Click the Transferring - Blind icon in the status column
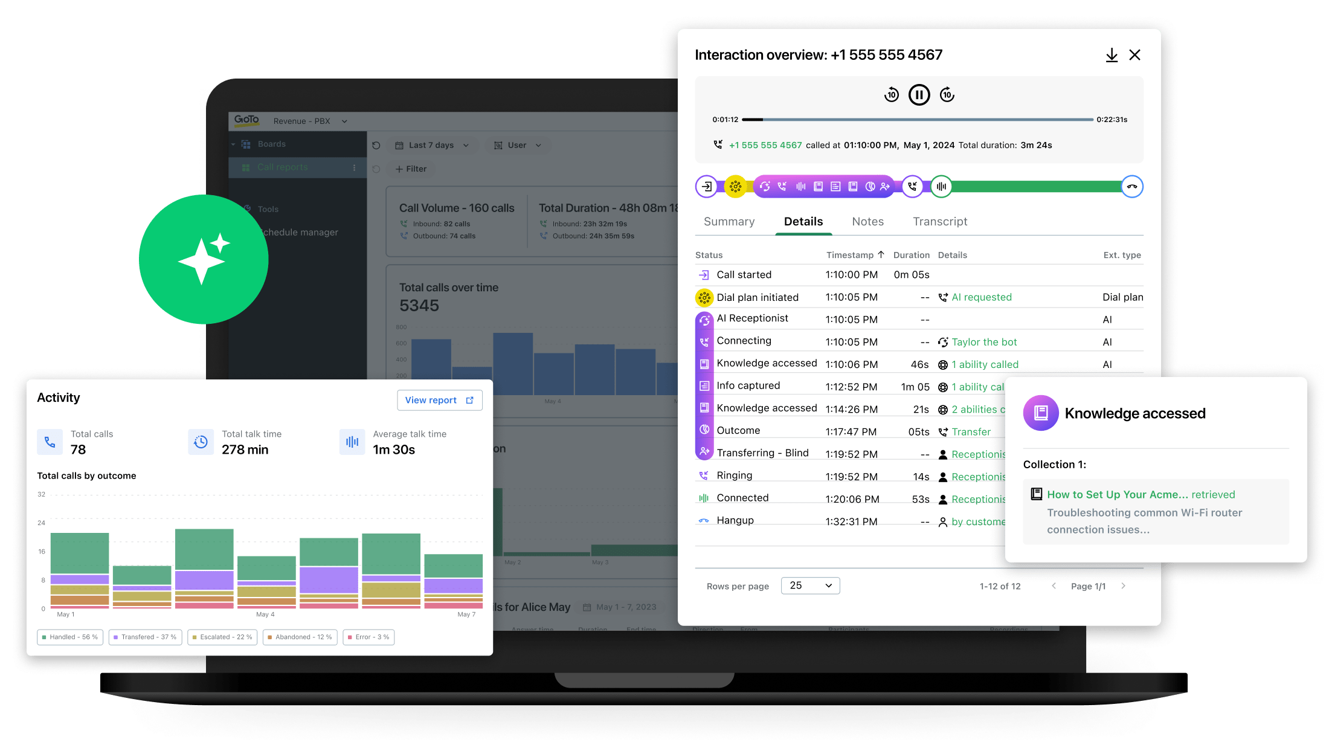 (704, 453)
